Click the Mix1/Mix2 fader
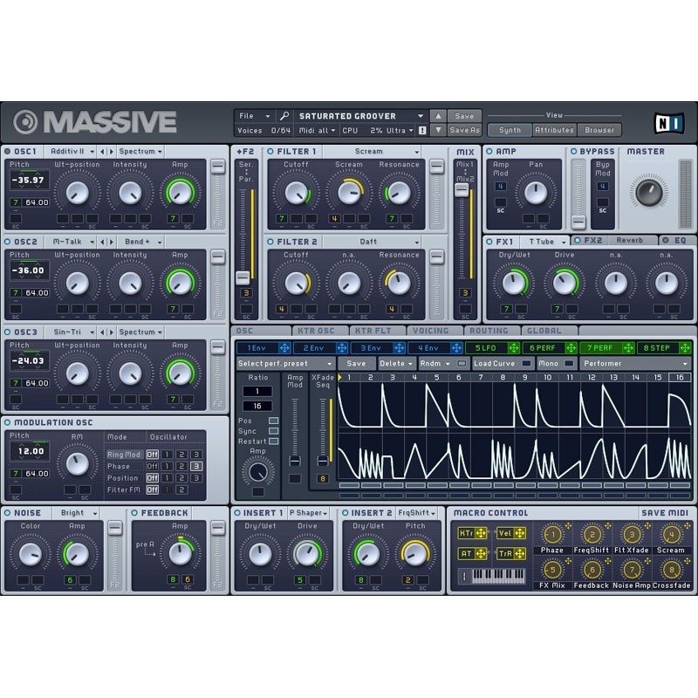Viewport: 698px width, 698px height. click(x=463, y=190)
